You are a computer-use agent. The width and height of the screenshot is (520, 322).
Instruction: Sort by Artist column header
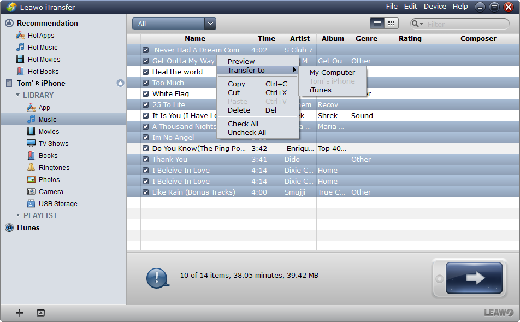pos(300,38)
